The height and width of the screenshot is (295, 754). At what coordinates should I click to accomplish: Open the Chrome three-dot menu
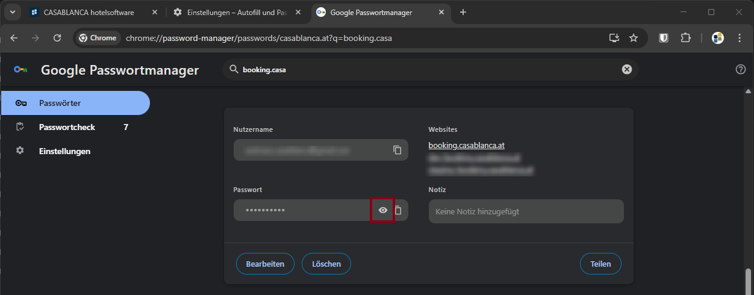point(740,38)
